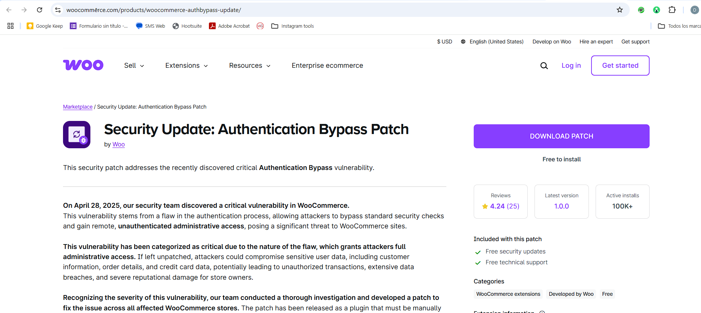Open Develop on Woo link
Viewport: 701px width, 313px height.
552,42
